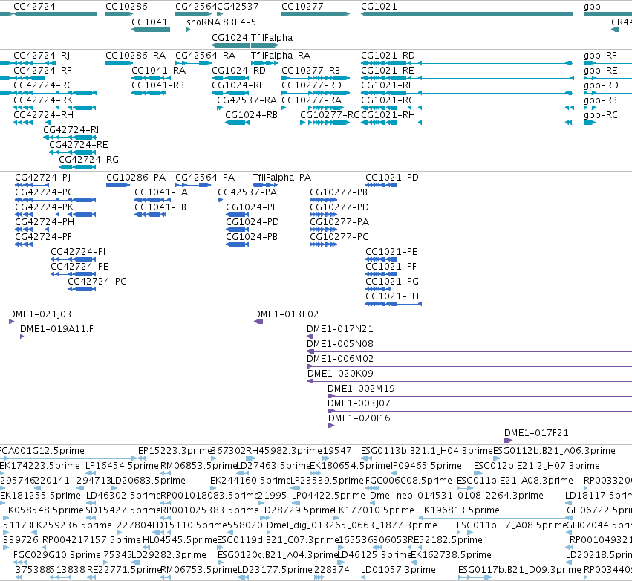Image resolution: width=632 pixels, height=581 pixels.
Task: Click EST EK174223.5prime
Action: click(x=40, y=466)
